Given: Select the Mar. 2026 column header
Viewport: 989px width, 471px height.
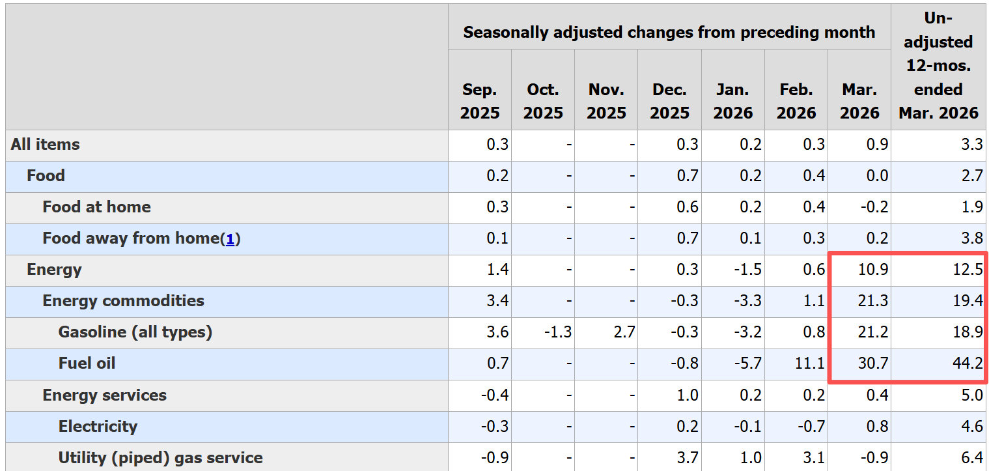Looking at the screenshot, I should coord(859,101).
